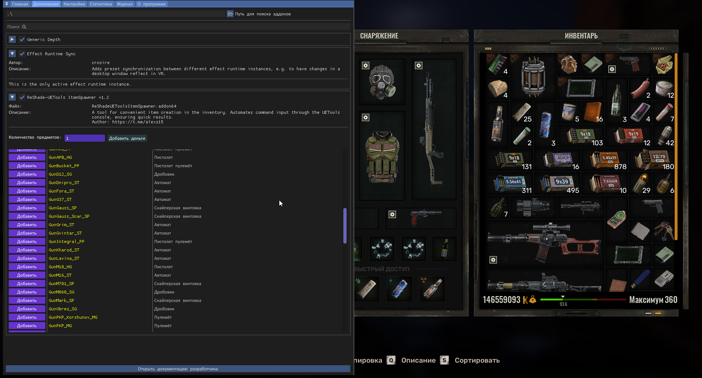
Task: Select the 5.45x39 ammo stack of 878
Action: pyautogui.click(x=605, y=160)
